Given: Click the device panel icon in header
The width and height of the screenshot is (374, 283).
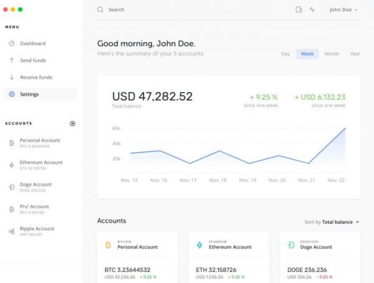Looking at the screenshot, I should [x=299, y=10].
